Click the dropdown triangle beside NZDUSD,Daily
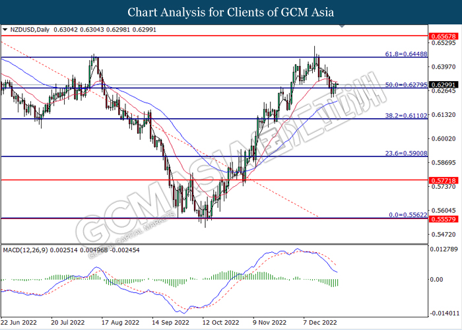Viewport: 462px width, 330px height. point(5,30)
